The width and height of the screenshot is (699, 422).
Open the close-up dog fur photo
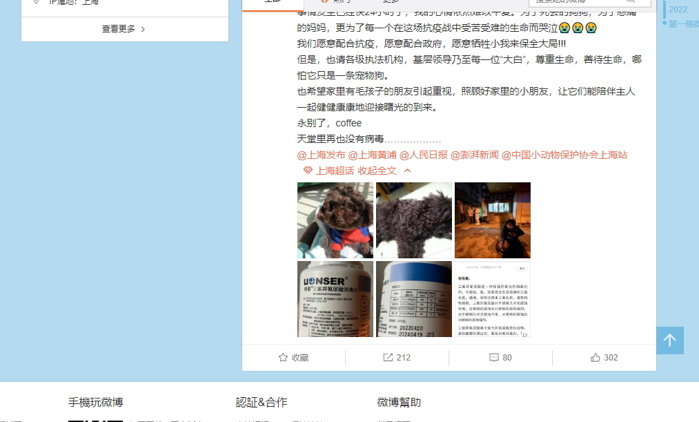pos(414,220)
